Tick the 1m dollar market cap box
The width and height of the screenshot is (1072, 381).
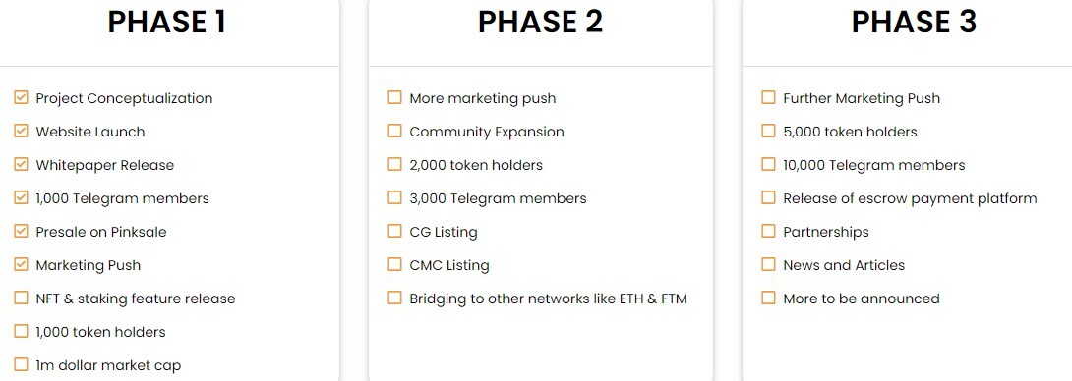(x=22, y=364)
